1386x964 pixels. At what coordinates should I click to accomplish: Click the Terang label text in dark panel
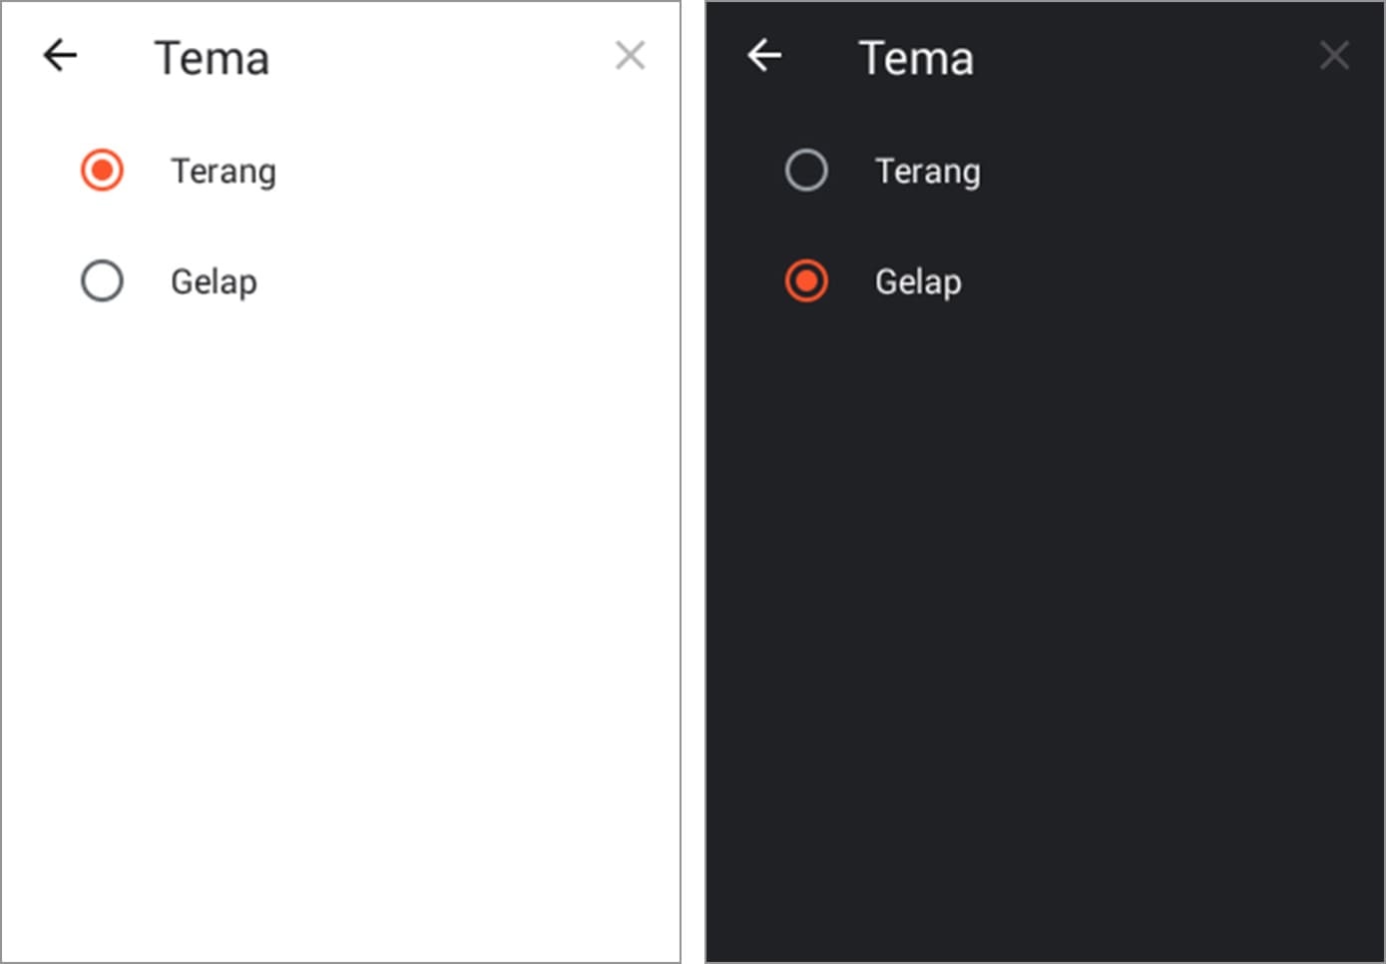click(928, 172)
